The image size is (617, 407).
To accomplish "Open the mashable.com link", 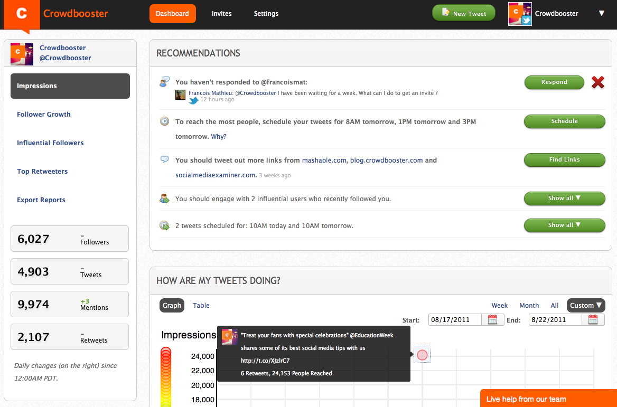I will coord(324,160).
